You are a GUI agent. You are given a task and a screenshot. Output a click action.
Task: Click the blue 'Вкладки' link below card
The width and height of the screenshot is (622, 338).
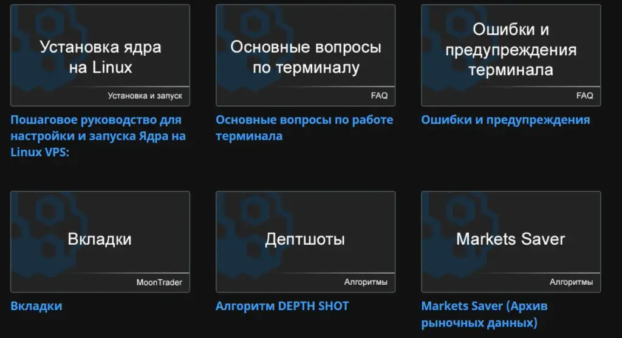(36, 306)
